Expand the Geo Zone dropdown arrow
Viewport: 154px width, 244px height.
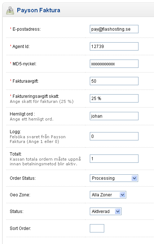122,195
